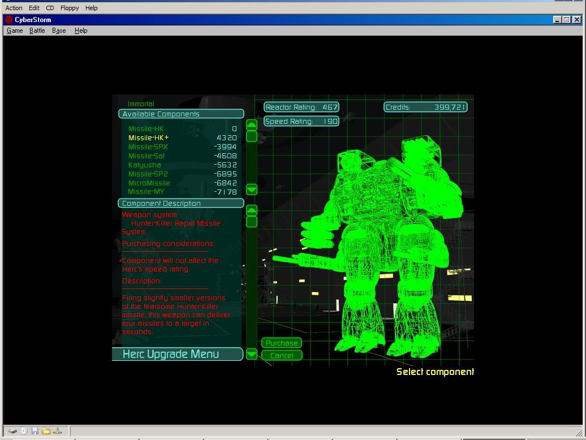
Task: Open the Floppy menu
Action: coord(70,8)
